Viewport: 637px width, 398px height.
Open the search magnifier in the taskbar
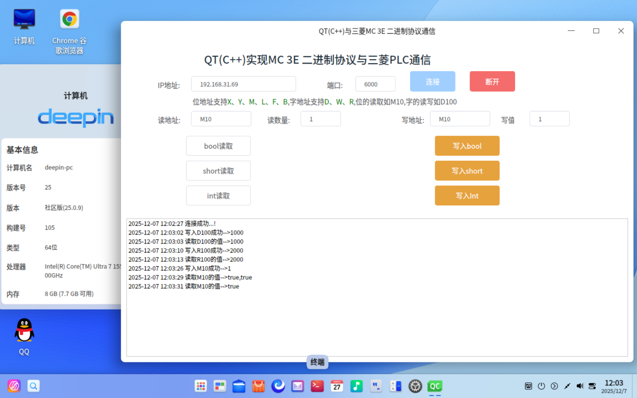[33, 386]
